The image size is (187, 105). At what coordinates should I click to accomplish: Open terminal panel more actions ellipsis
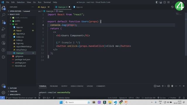coord(176,86)
